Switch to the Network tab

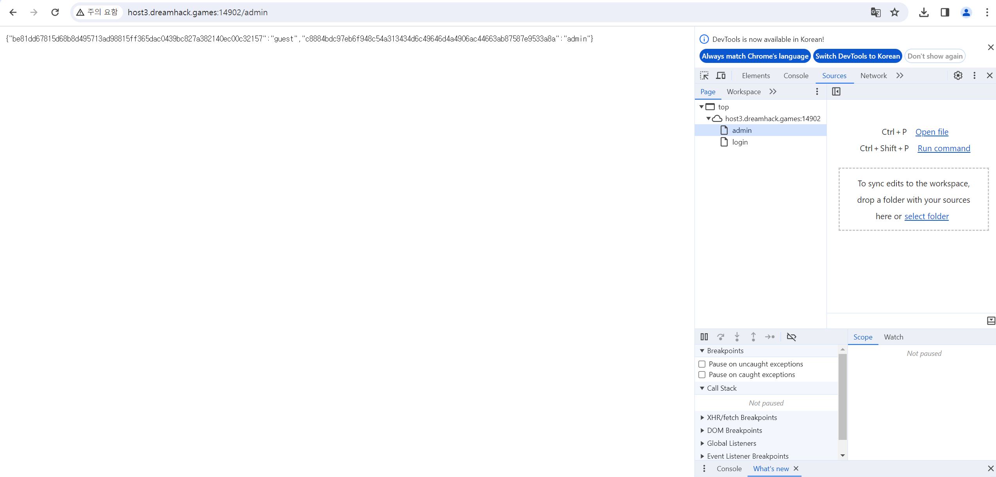[873, 76]
